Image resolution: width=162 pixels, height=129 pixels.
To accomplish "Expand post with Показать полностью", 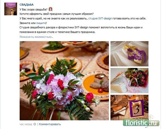I will [36, 37].
